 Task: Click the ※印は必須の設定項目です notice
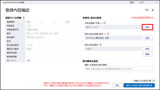(142, 18)
